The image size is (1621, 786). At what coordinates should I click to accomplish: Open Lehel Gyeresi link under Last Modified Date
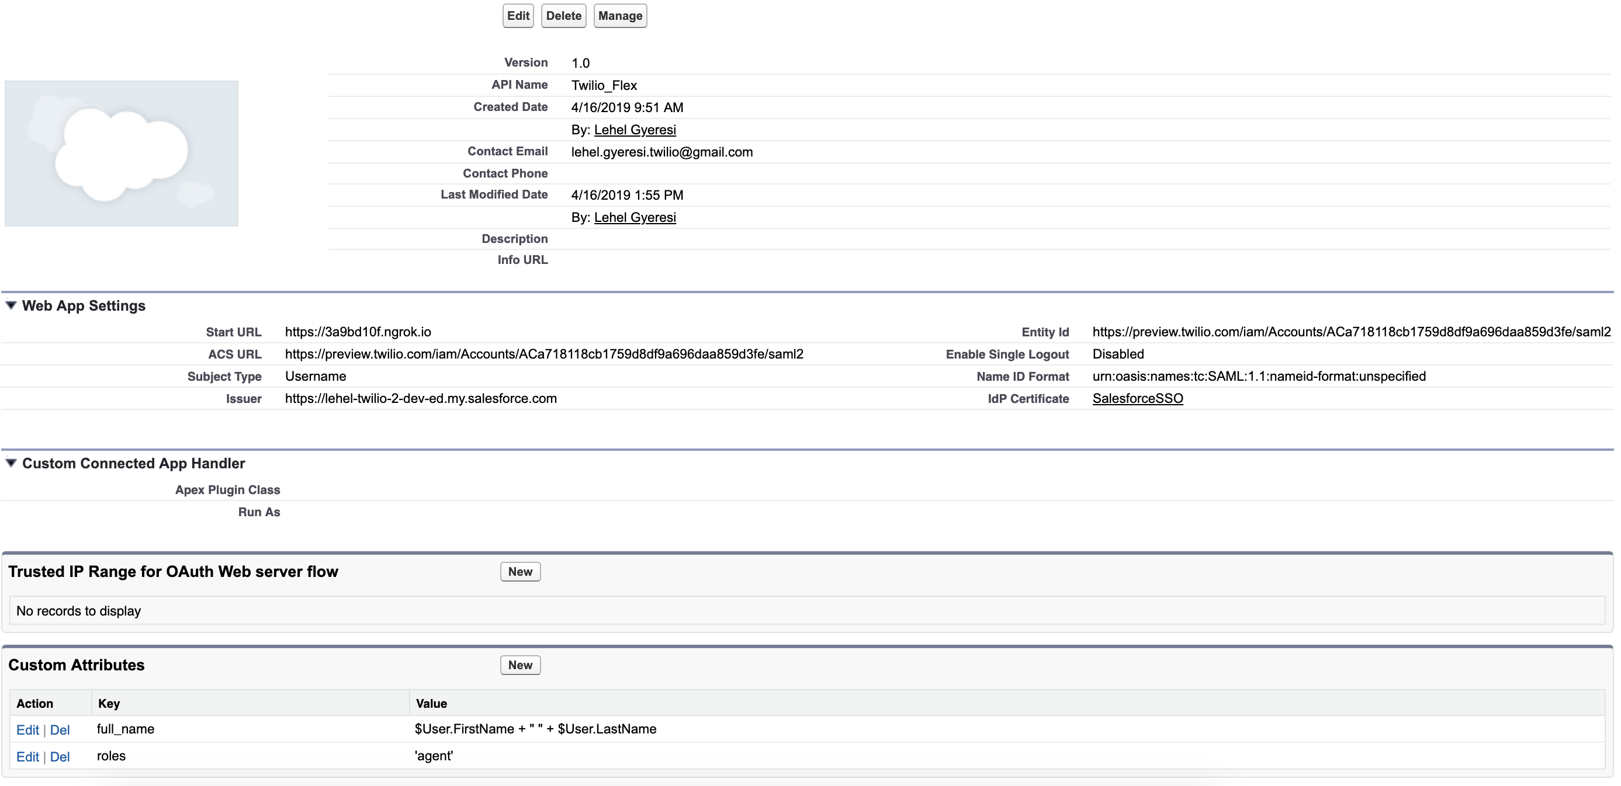634,217
